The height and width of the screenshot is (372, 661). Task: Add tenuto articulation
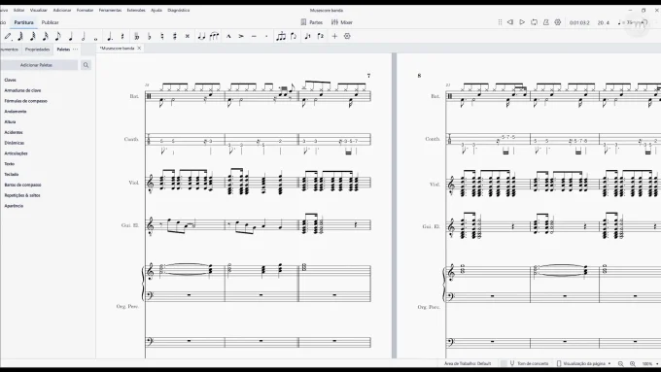(x=254, y=36)
